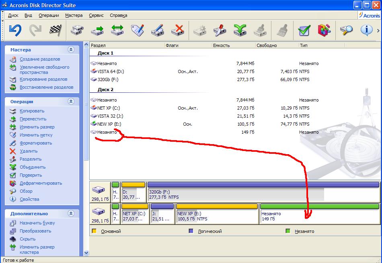This screenshot has width=382, height=263.
Task: Click the Format partition pen icon
Action: (x=157, y=30)
